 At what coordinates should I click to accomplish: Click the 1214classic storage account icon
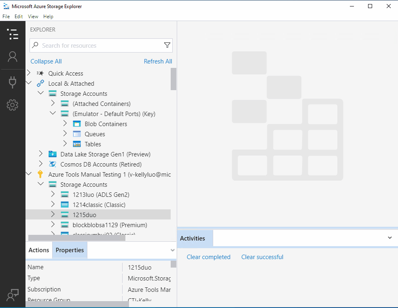pos(65,205)
